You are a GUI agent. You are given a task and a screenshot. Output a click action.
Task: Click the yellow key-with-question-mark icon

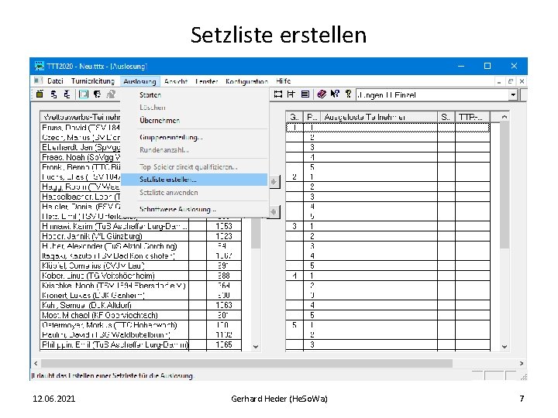(x=348, y=94)
